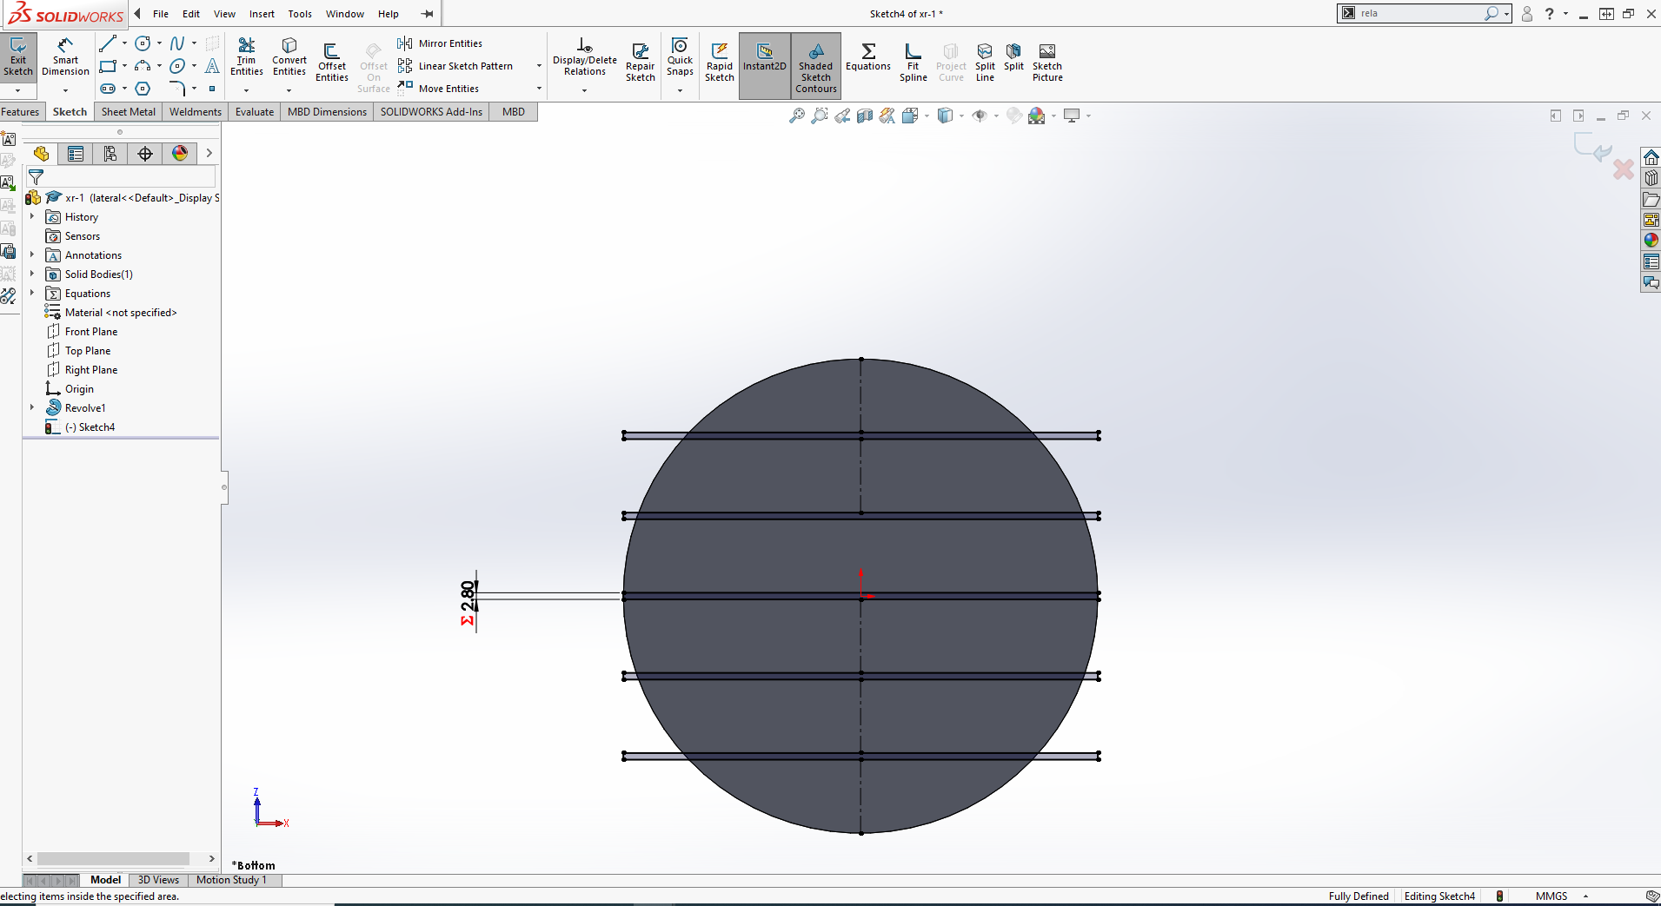Choose the Spline tool

(x=177, y=43)
